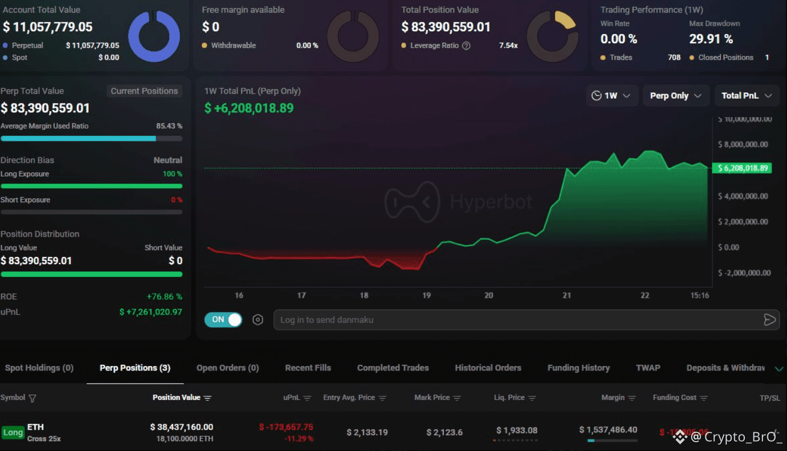The width and height of the screenshot is (787, 451).
Task: Click the TP/SL column header
Action: [769, 398]
